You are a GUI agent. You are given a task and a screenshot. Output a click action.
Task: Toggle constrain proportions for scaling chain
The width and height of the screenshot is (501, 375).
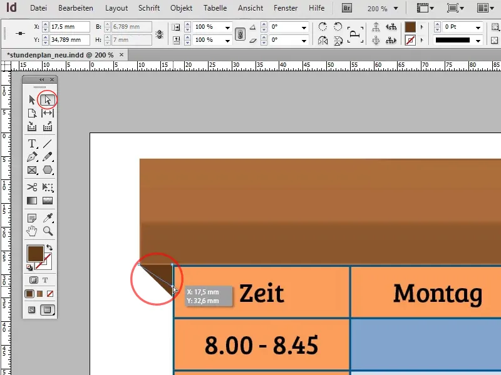(240, 34)
